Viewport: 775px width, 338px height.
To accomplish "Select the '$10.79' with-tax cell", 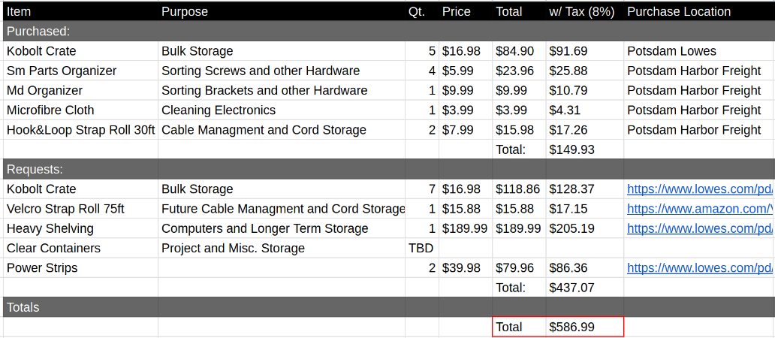I will click(x=585, y=90).
